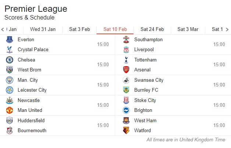Click the Watford club crest

(x=126, y=130)
